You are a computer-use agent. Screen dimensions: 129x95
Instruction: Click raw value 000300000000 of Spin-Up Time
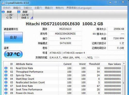pyautogui.click(x=112, y=75)
